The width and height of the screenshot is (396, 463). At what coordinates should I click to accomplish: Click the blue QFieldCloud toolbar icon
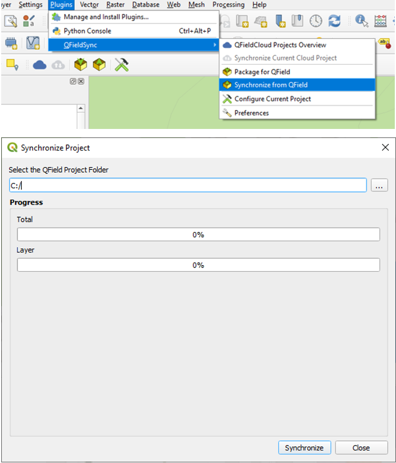pos(40,65)
